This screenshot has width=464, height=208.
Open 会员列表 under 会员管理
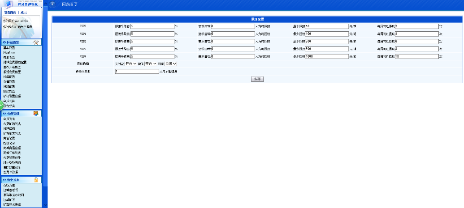click(x=9, y=119)
